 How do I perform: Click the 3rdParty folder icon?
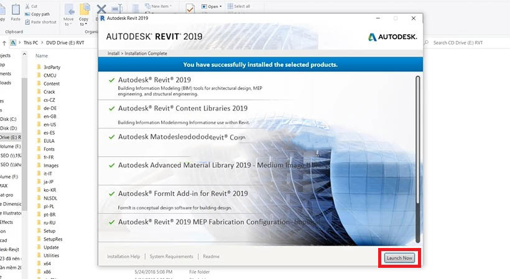[x=39, y=67]
